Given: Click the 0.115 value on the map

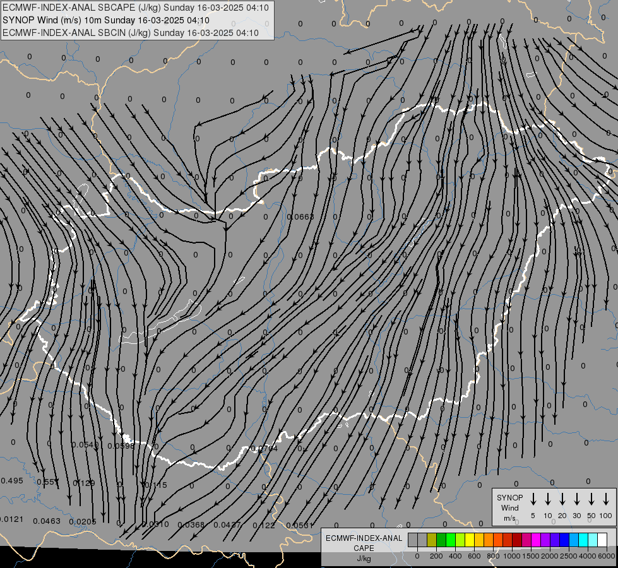Looking at the screenshot, I should tap(156, 485).
